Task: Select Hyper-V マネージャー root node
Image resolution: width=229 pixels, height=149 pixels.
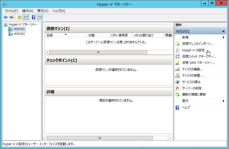Action: (x=23, y=24)
